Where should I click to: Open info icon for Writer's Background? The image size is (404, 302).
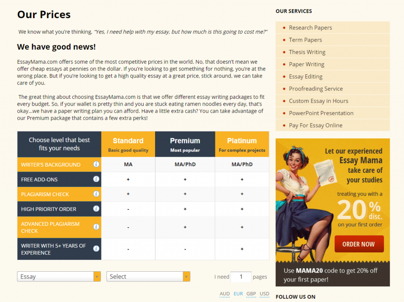pos(96,164)
